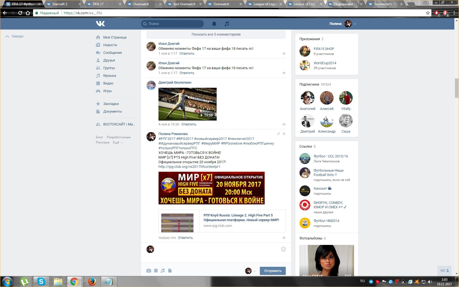Viewport: 459px width, 287px height.
Task: Open WorldCup2014 application link
Action: click(x=325, y=63)
